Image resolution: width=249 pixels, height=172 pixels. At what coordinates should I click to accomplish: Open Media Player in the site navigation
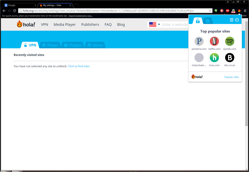point(65,24)
